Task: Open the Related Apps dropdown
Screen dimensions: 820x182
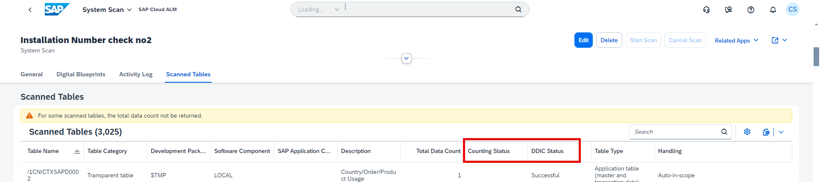Action: coord(736,40)
